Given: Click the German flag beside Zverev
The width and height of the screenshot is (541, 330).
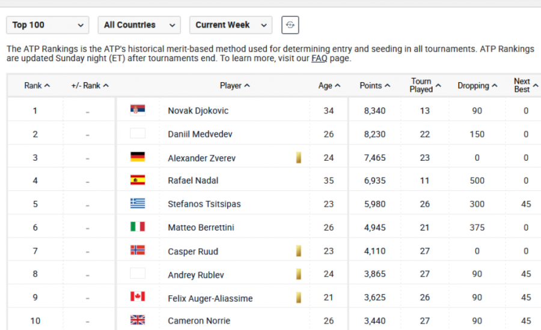Looking at the screenshot, I should pyautogui.click(x=138, y=157).
